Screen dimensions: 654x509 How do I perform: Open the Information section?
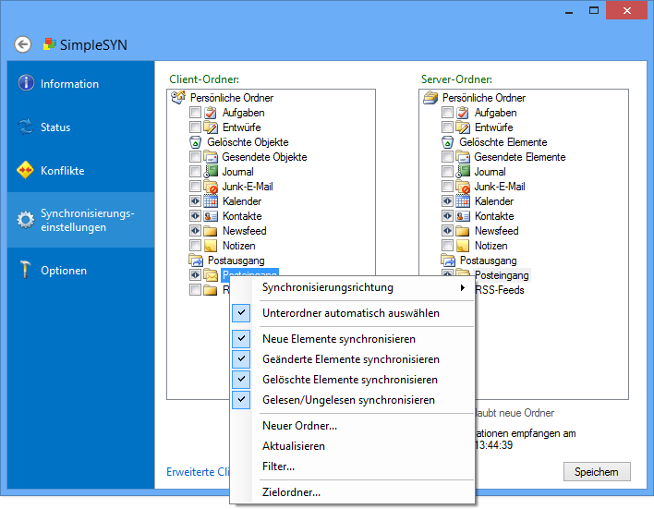[81, 83]
